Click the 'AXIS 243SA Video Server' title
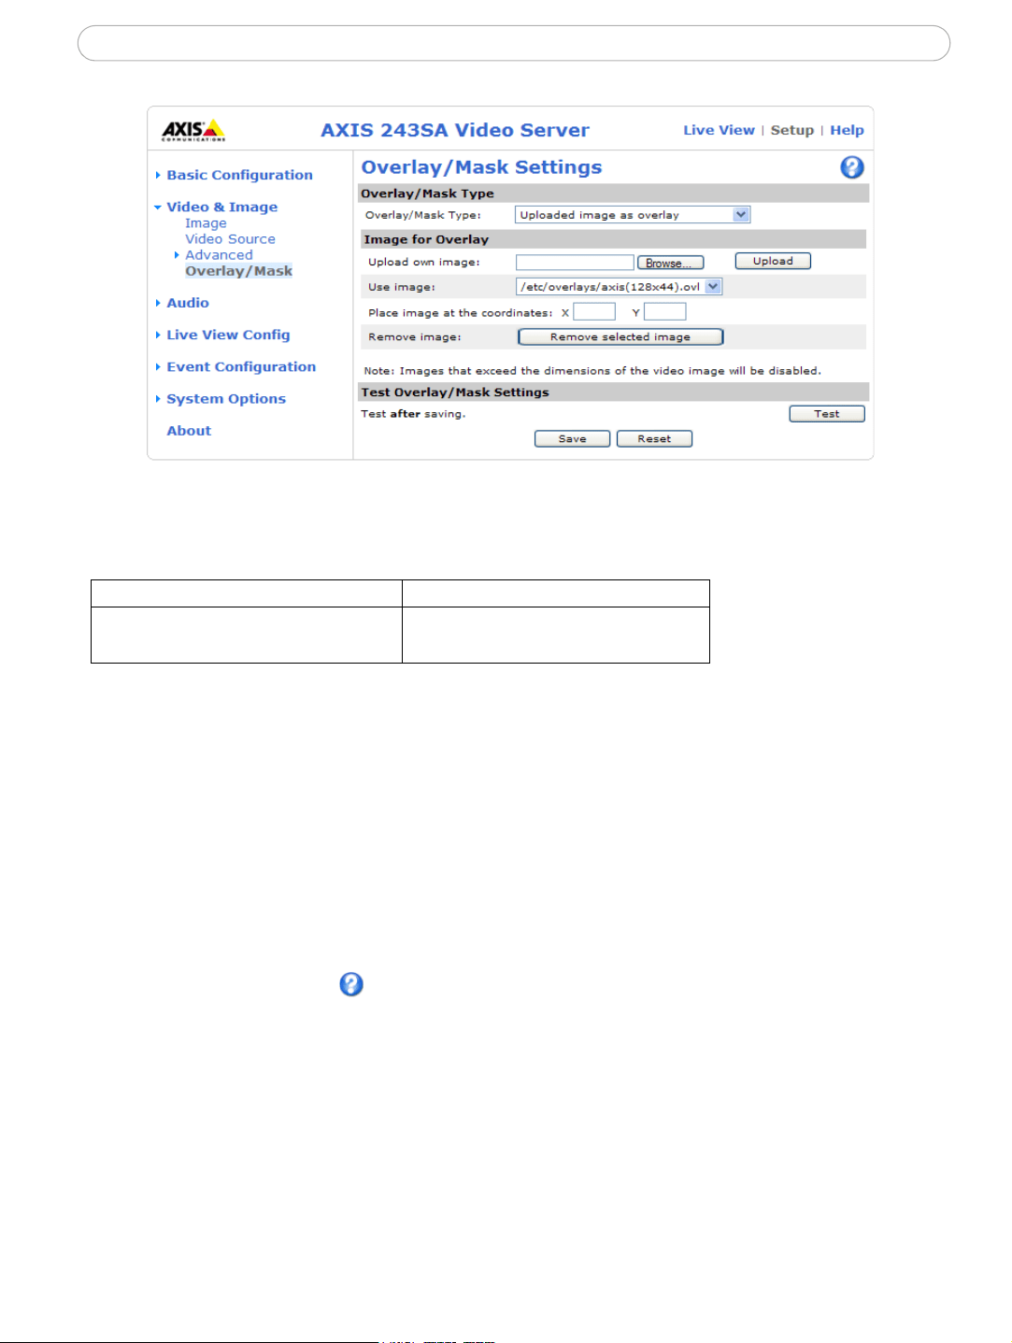This screenshot has height=1343, width=1012. pos(455,130)
